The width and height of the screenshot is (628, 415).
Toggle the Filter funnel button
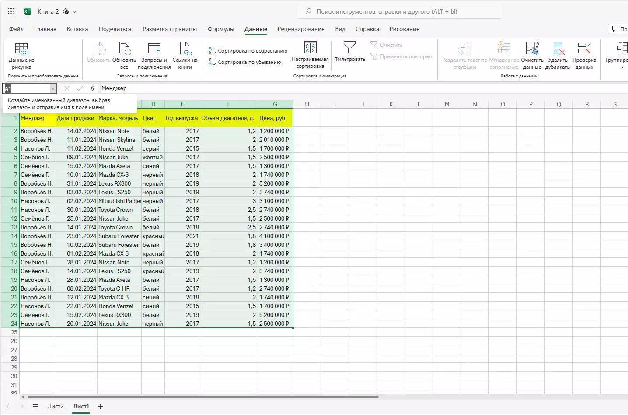coord(349,48)
